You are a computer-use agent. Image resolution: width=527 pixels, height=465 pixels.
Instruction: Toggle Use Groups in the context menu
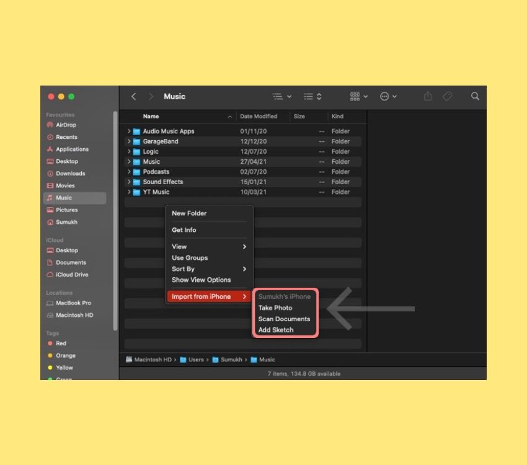tap(190, 258)
